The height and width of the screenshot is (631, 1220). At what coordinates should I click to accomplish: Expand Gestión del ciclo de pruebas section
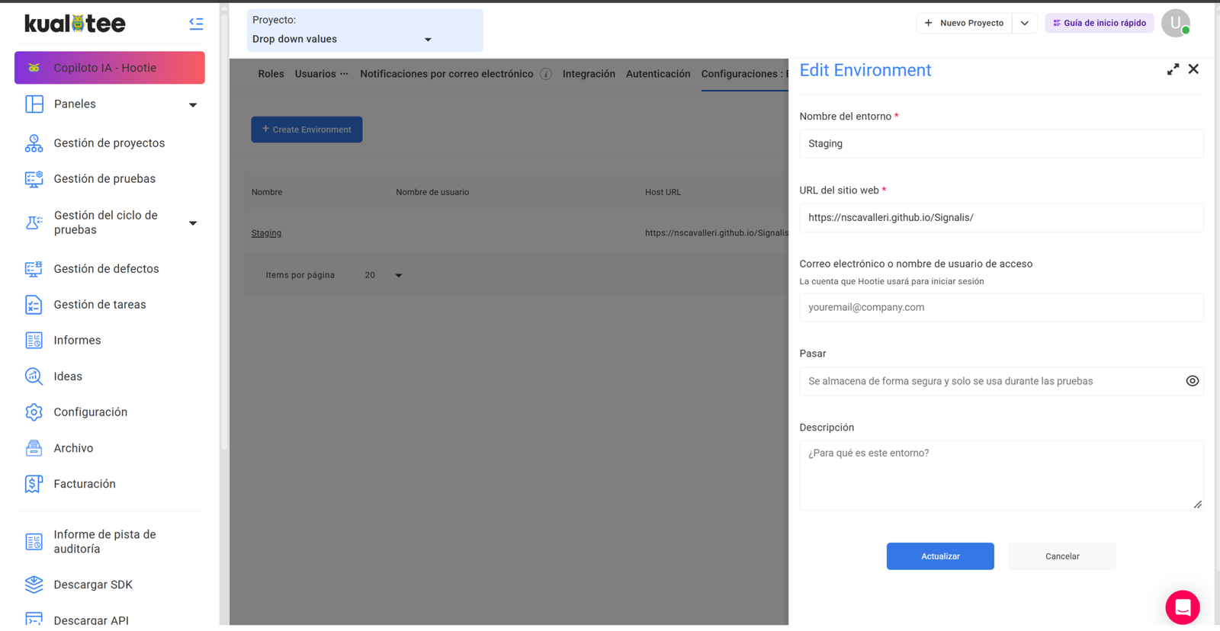click(x=193, y=223)
